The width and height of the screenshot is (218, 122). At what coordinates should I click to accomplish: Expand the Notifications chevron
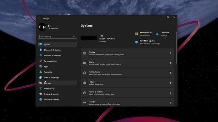[171, 73]
